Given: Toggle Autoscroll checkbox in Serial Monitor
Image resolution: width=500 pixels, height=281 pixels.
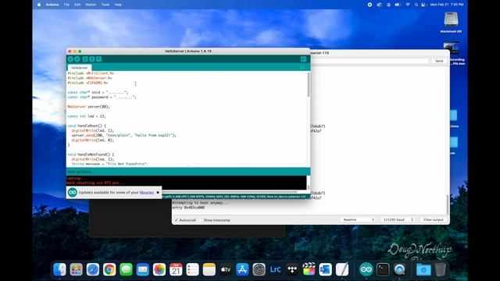Looking at the screenshot, I should pos(176,220).
